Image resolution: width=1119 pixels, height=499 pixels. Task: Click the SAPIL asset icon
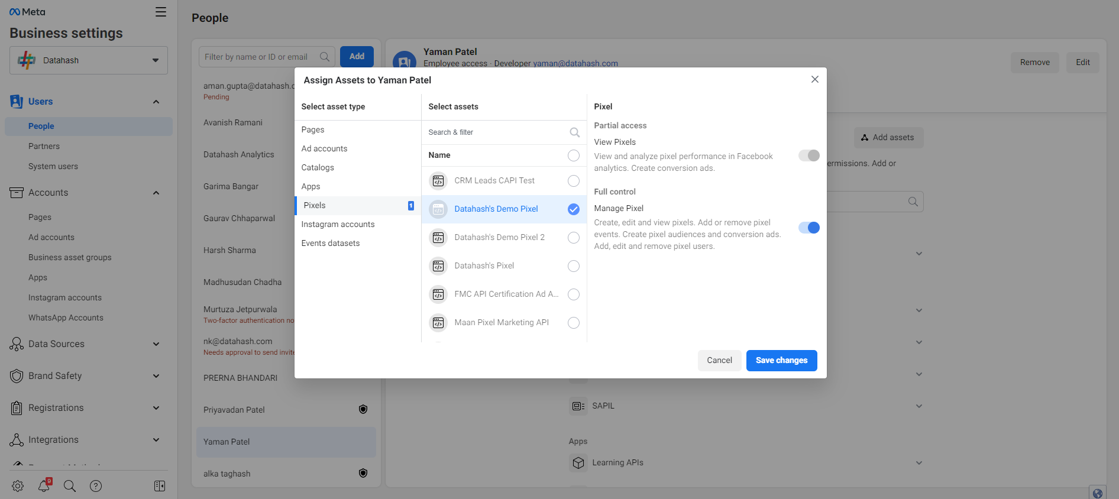pyautogui.click(x=578, y=406)
